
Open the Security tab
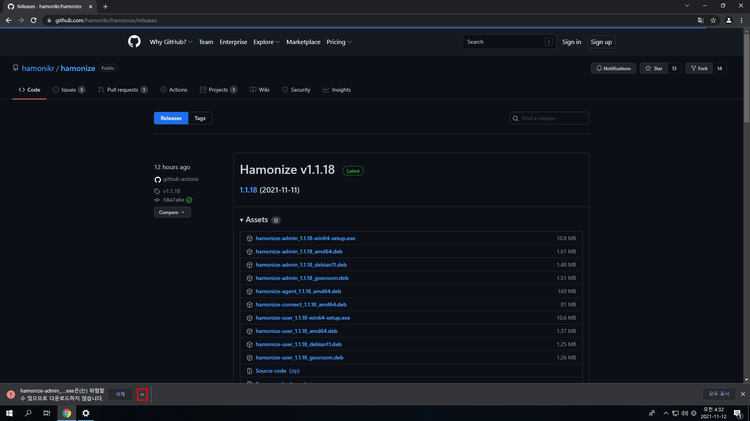click(296, 90)
